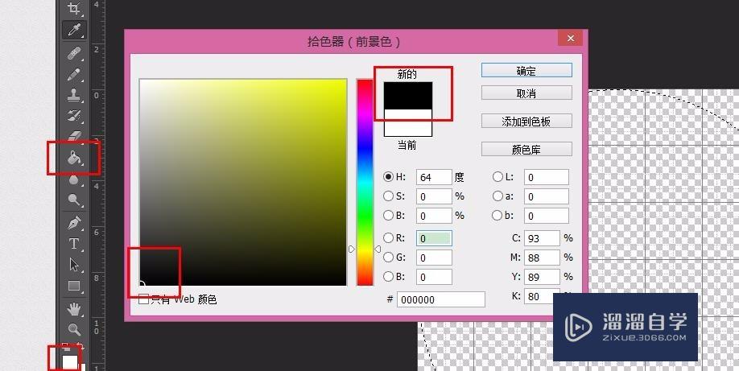The width and height of the screenshot is (739, 371).
Task: Click the G value field
Action: 434,258
